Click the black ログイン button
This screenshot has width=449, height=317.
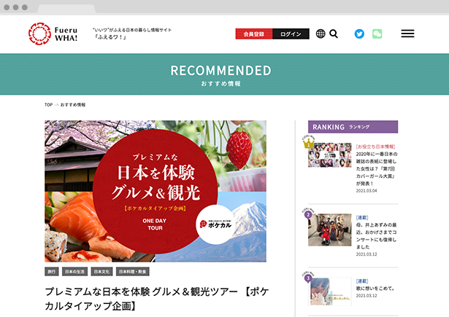[291, 34]
